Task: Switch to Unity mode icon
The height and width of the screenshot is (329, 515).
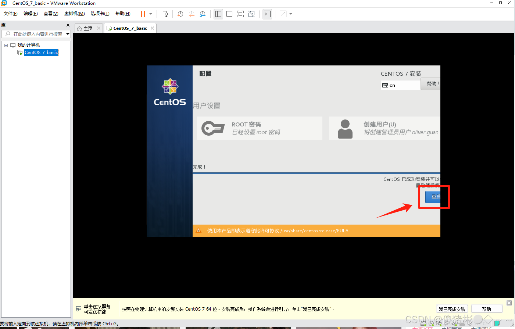Action: click(x=251, y=14)
